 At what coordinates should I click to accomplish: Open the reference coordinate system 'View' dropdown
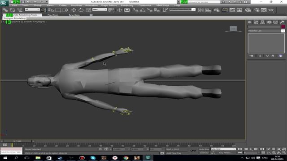click(100, 9)
